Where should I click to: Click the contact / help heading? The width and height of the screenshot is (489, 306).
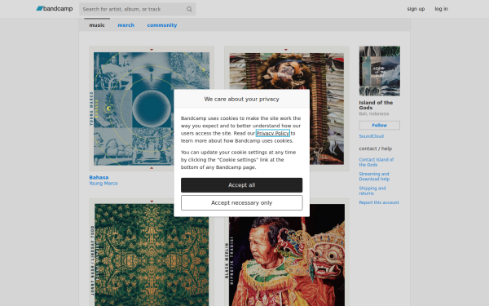point(376,149)
